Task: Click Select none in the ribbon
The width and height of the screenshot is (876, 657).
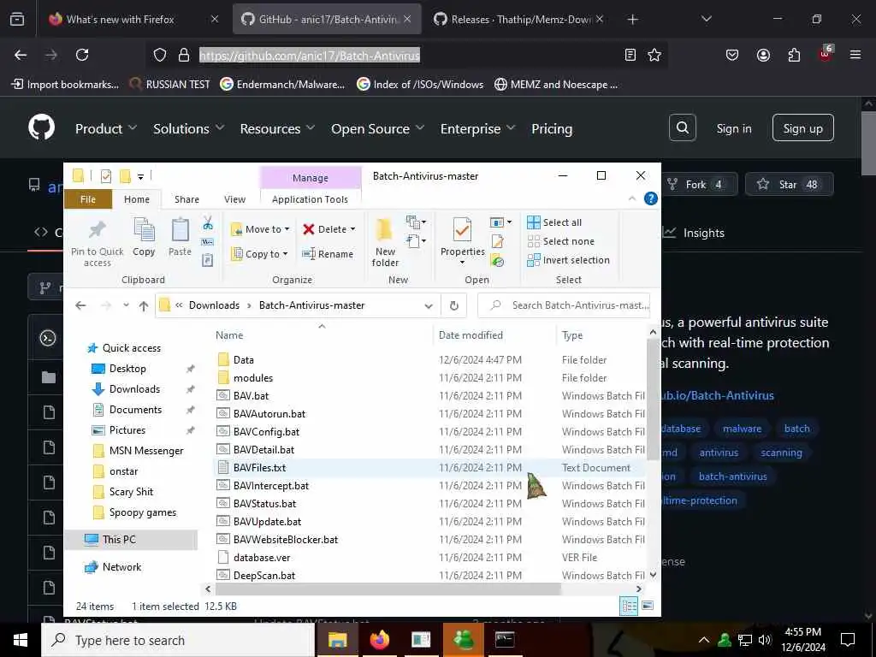Action: (561, 241)
